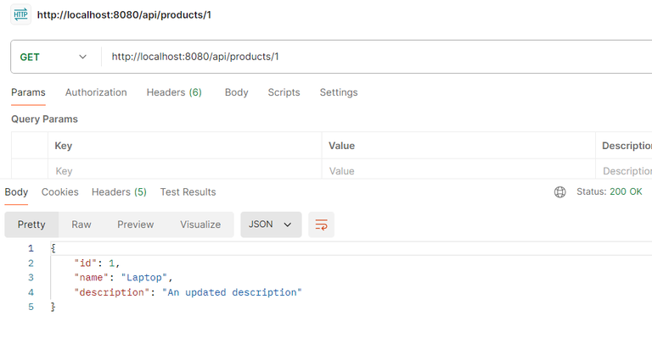Toggle the wrap lines icon
This screenshot has height=349, width=652.
click(x=321, y=224)
